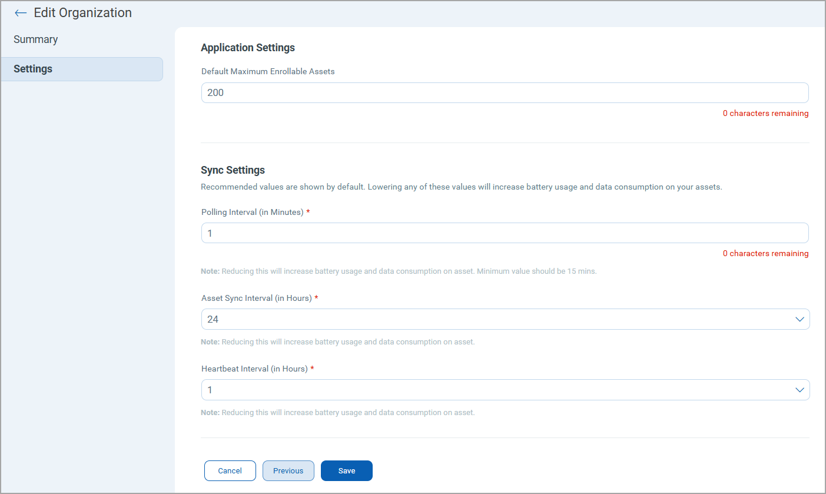This screenshot has height=494, width=826.
Task: Open the Heartbeat Interval dropdown
Action: (x=505, y=390)
